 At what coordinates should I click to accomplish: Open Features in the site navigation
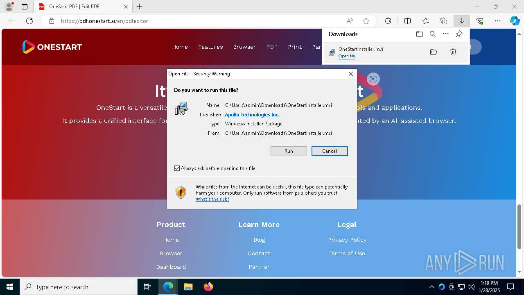point(210,47)
